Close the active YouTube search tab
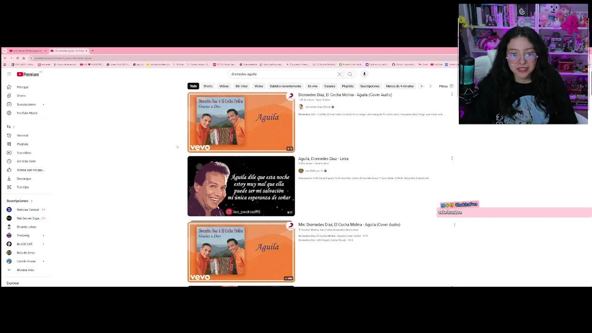The width and height of the screenshot is (592, 333). [86, 50]
